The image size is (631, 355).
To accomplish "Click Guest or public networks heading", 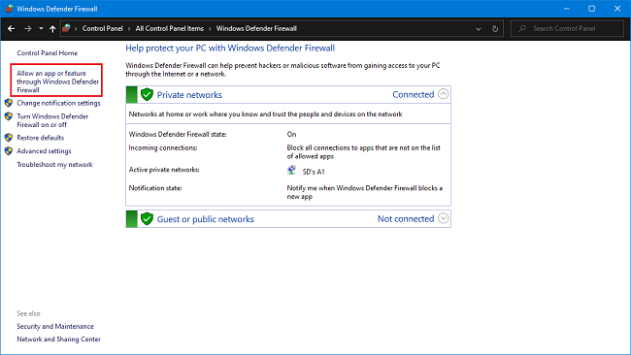I will point(205,219).
